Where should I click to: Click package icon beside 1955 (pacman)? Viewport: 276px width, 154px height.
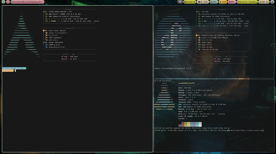pyautogui.click(x=47, y=38)
